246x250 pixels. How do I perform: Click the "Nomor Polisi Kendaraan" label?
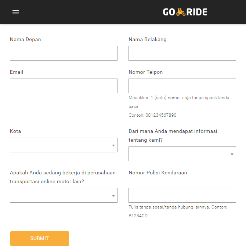coord(158,173)
